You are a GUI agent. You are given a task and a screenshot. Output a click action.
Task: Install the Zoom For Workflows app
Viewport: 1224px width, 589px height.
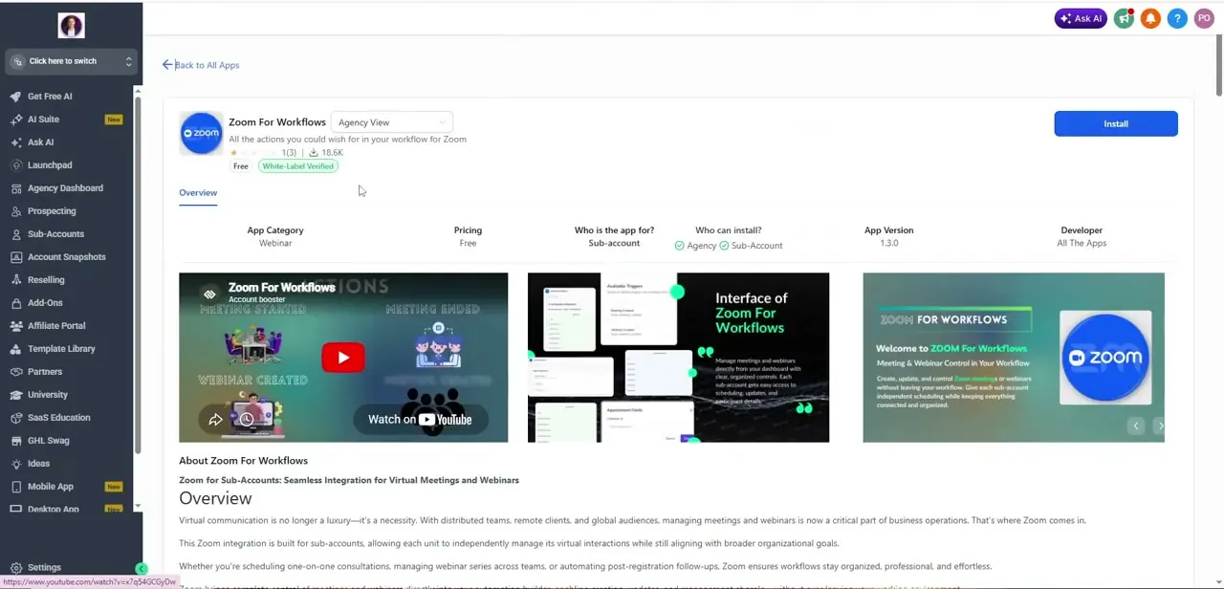[x=1116, y=123]
